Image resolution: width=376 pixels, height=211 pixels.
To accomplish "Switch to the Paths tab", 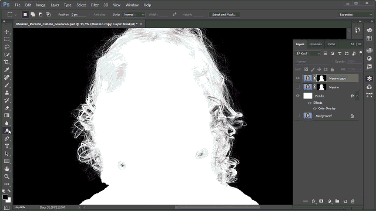I will (x=331, y=44).
